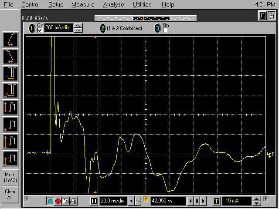Click the orange trigger marker at top of graticule
Screen dimensions: 279x209
click(x=95, y=37)
